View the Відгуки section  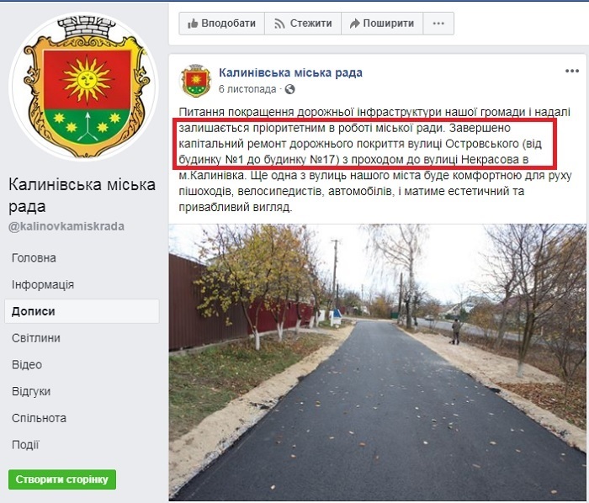click(31, 391)
